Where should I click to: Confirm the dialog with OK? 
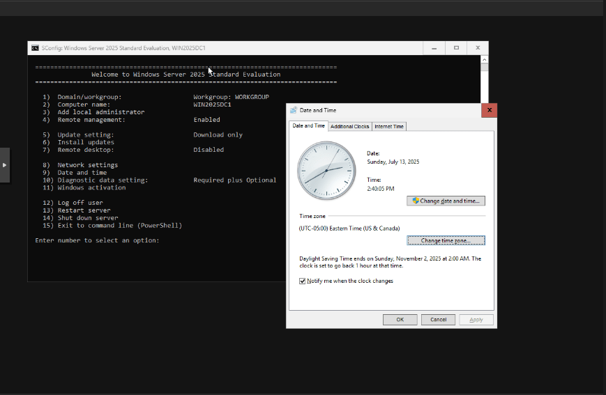pyautogui.click(x=400, y=320)
